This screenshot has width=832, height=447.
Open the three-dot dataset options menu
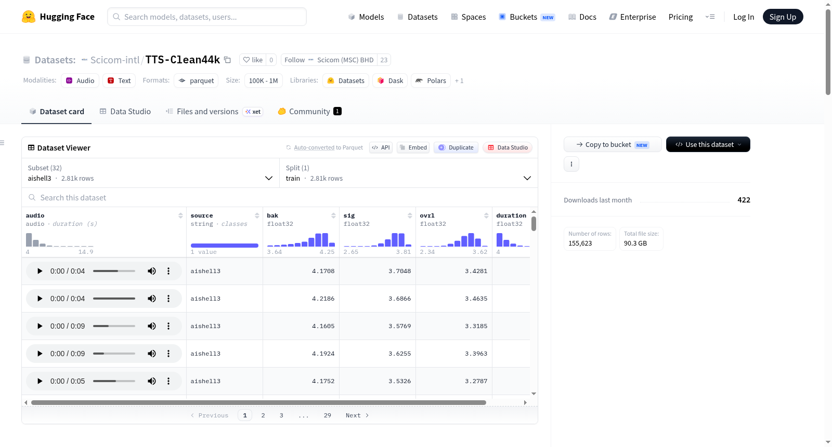point(571,164)
